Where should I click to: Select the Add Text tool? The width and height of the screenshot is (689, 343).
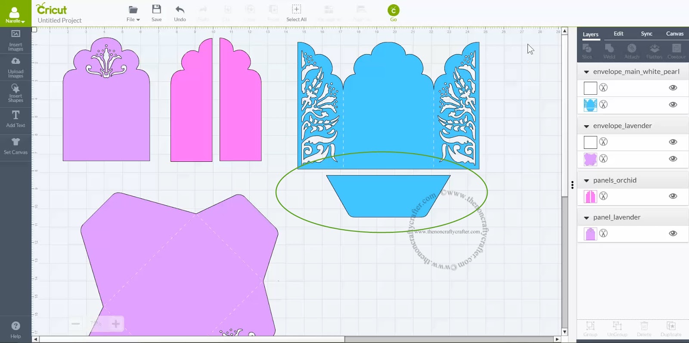pos(16,119)
